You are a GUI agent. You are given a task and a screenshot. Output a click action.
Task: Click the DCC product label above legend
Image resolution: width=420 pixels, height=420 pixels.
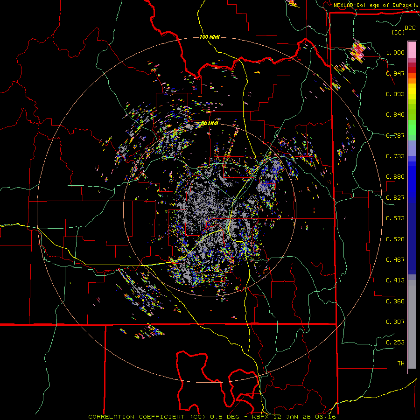pos(410,28)
